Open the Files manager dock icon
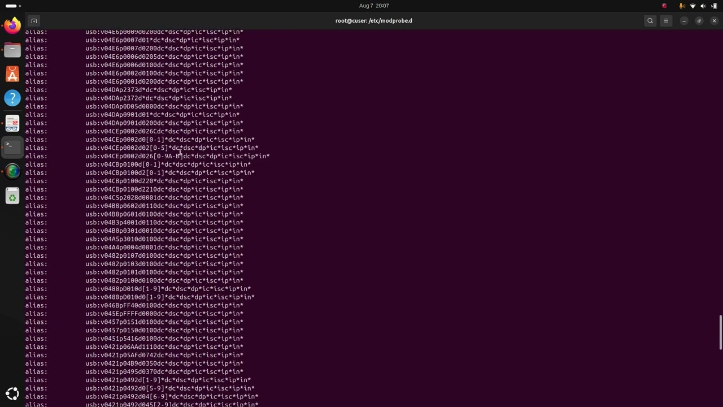The height and width of the screenshot is (407, 723). 12,50
